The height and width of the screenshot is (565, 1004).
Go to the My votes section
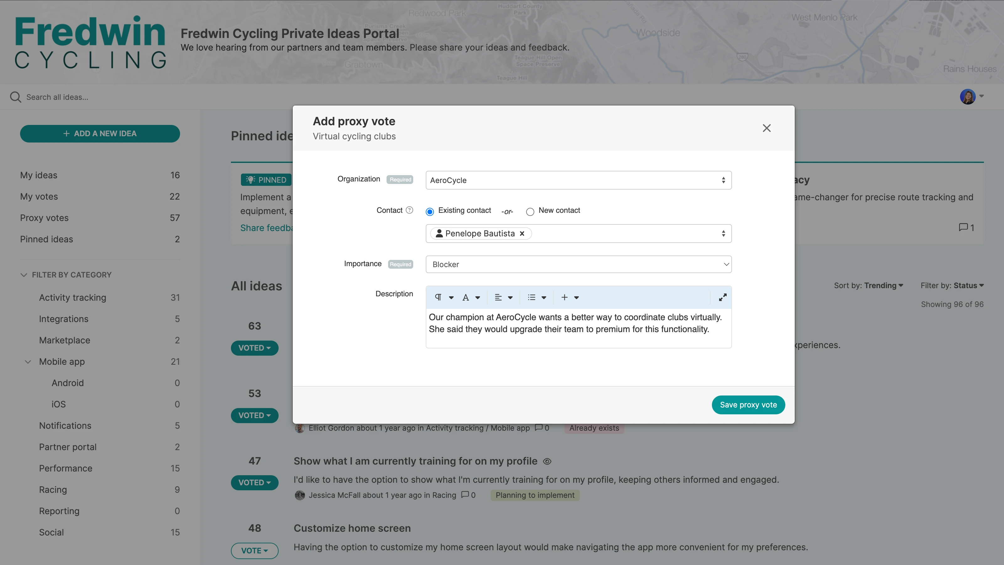pos(39,196)
